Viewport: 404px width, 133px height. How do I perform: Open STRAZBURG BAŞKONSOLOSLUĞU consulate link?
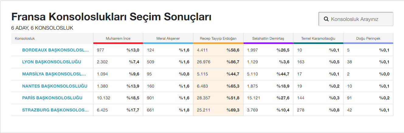[55, 110]
